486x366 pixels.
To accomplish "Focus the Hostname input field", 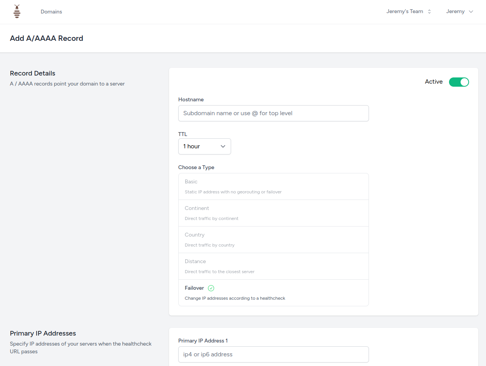I will pyautogui.click(x=273, y=113).
